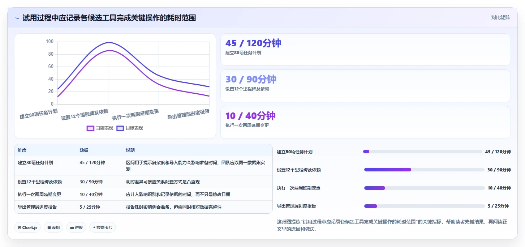Toggle the 当前表现 legend swatch
Viewport: 525px width, 247px height.
click(x=91, y=128)
